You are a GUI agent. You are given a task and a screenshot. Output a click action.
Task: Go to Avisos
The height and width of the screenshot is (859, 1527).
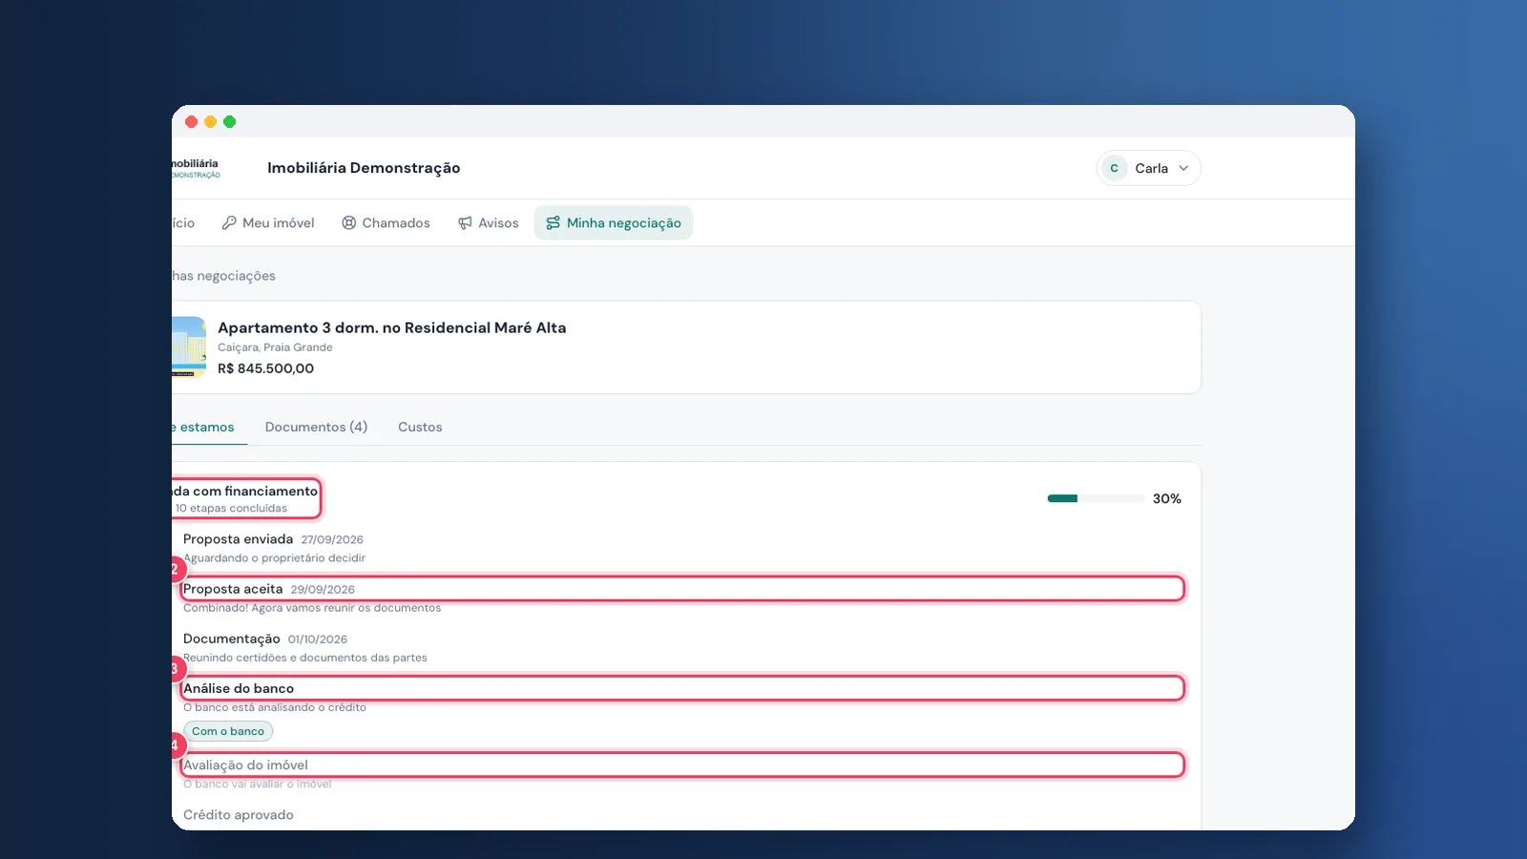[x=488, y=222]
